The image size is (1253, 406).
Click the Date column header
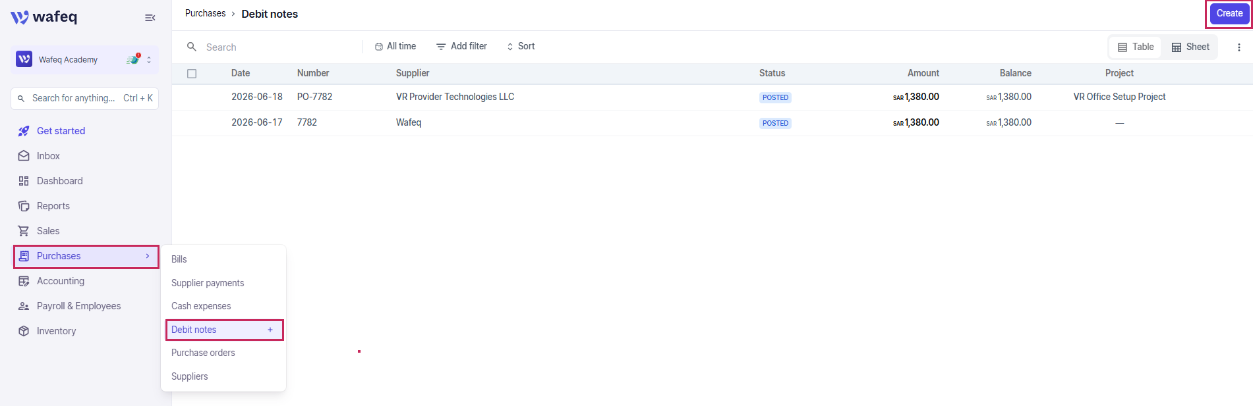coord(241,73)
